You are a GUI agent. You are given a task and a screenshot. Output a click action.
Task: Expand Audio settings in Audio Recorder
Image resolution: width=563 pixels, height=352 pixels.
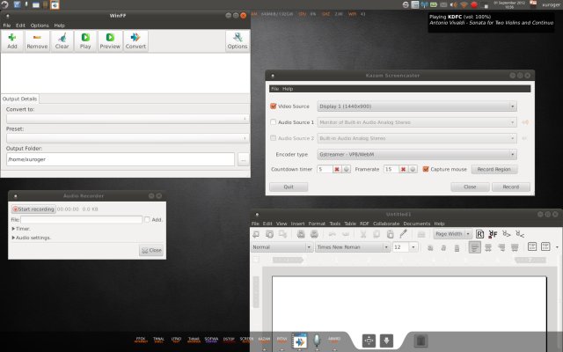pyautogui.click(x=32, y=238)
